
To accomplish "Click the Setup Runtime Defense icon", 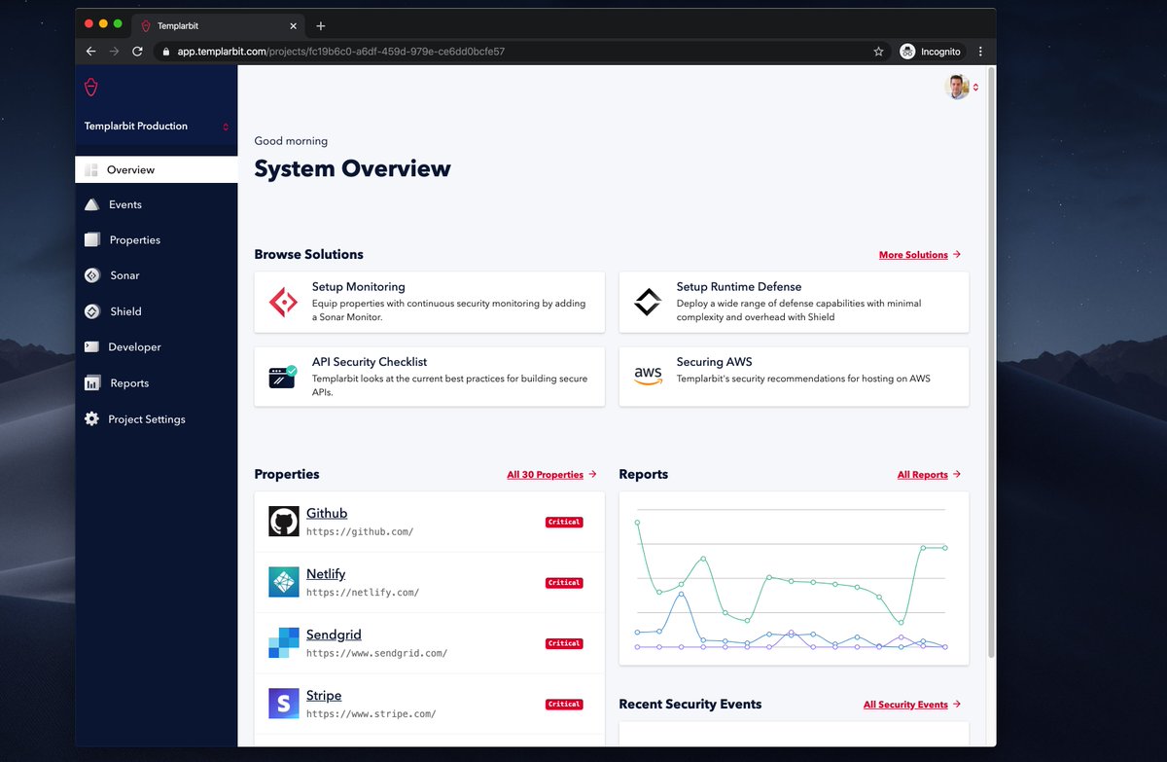I will [648, 303].
